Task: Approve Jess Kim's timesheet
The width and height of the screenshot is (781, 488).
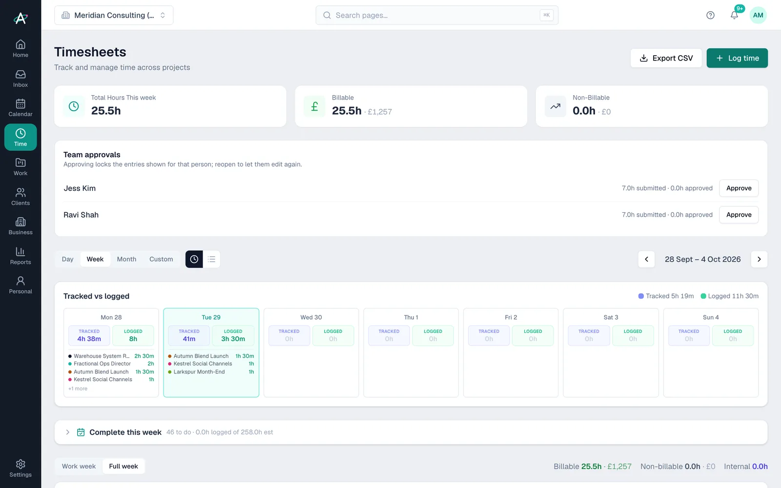Action: point(739,188)
